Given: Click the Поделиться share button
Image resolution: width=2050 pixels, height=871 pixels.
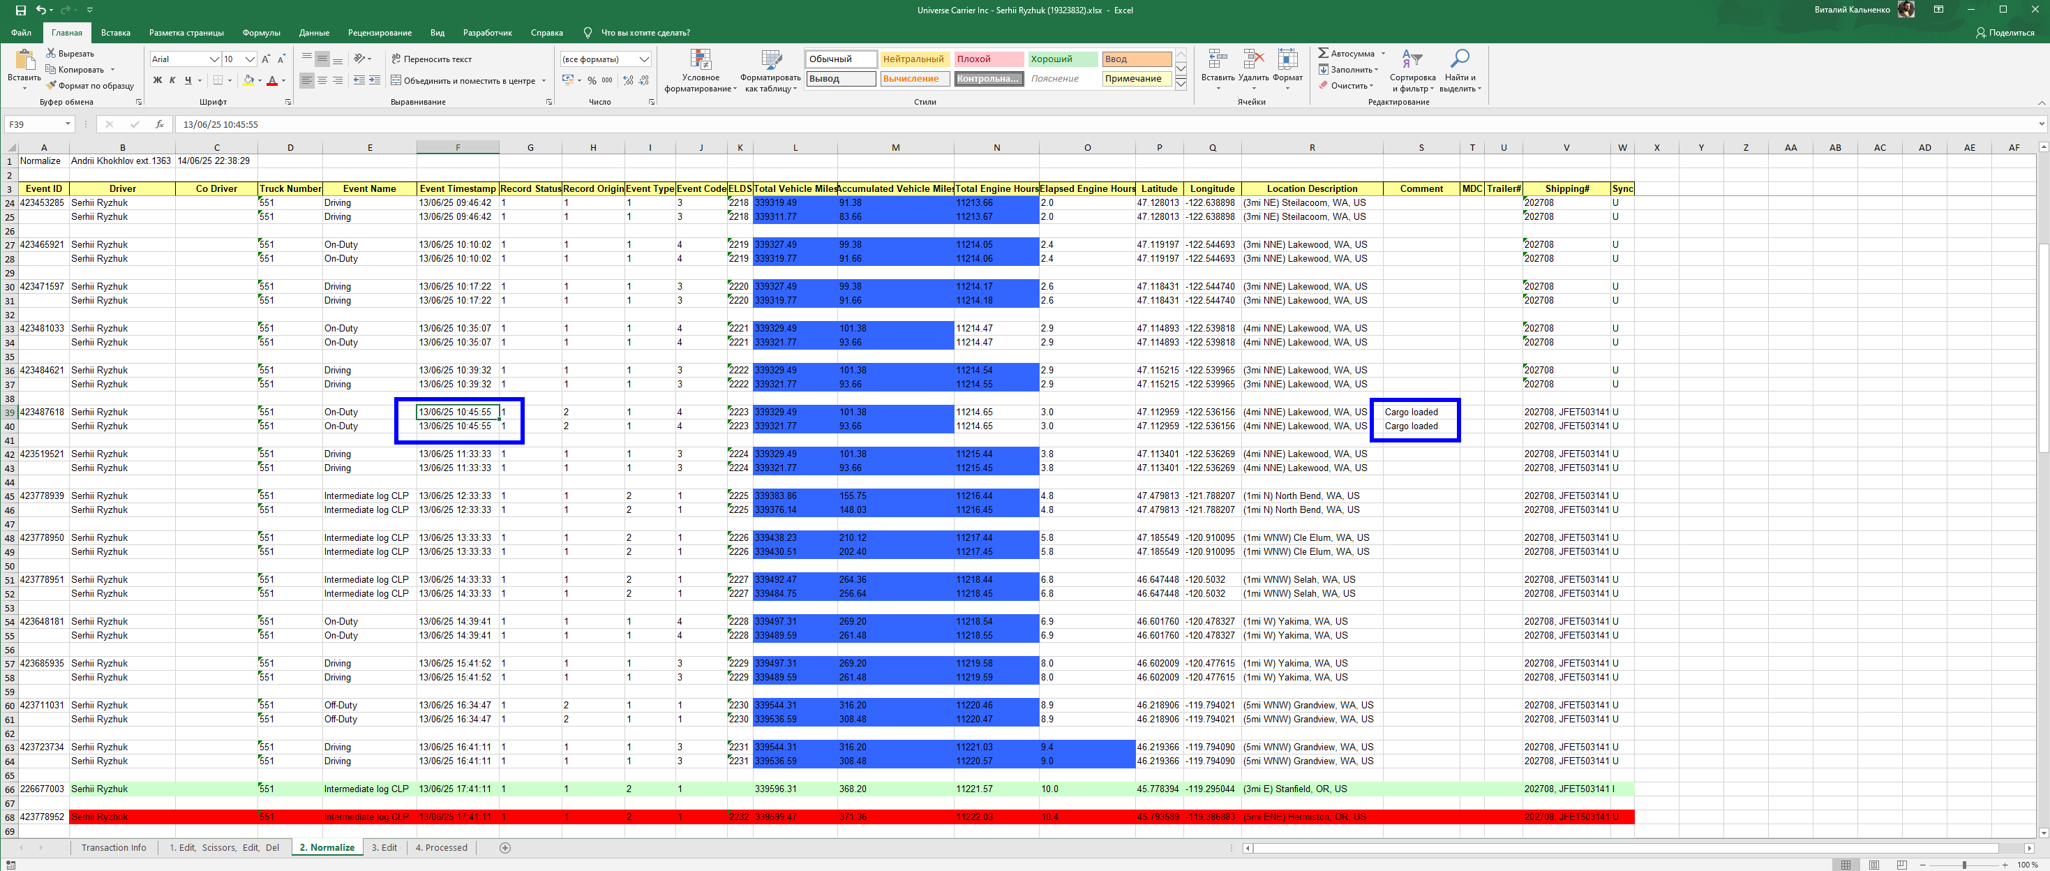Looking at the screenshot, I should 2005,33.
